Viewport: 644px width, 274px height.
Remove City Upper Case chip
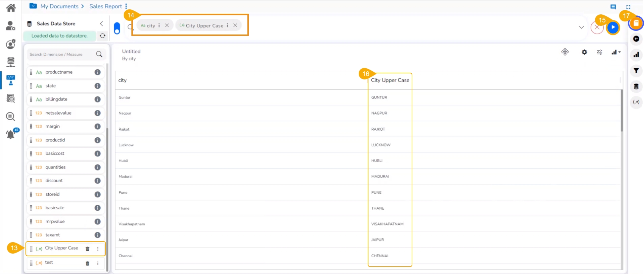[235, 25]
